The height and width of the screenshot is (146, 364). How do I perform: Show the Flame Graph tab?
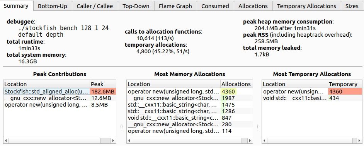(x=175, y=6)
